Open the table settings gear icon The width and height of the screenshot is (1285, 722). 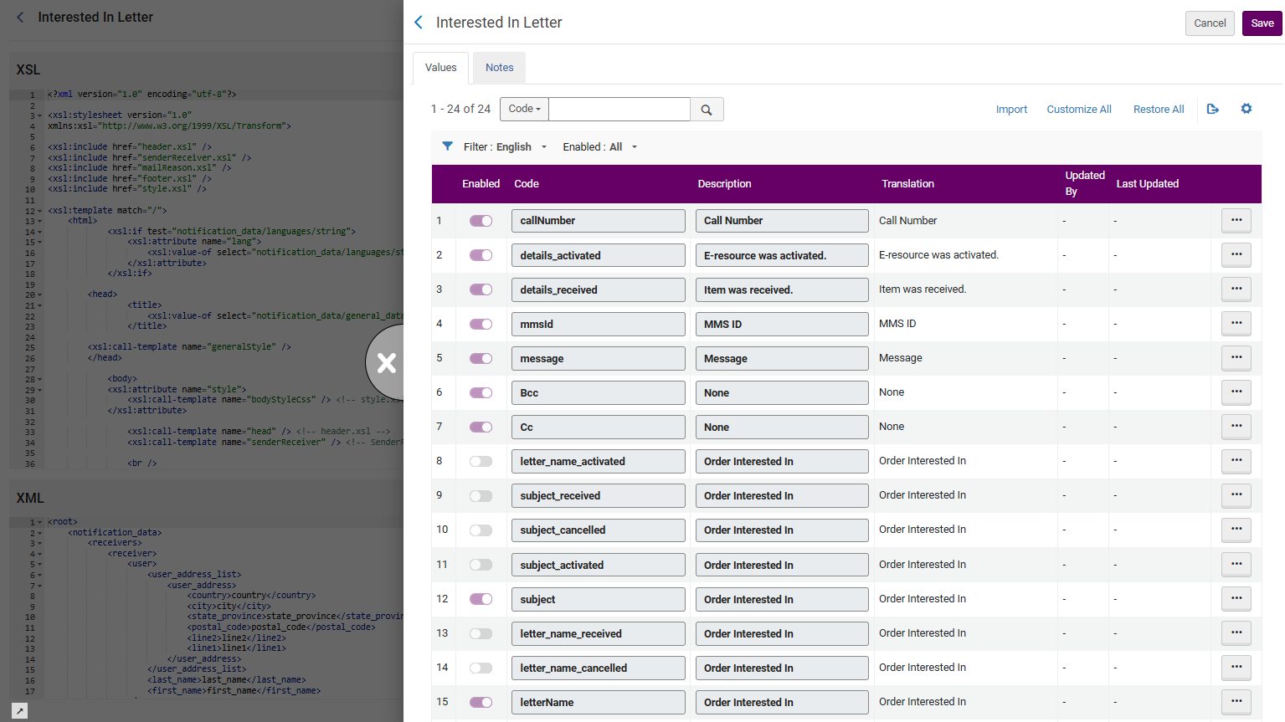tap(1246, 109)
